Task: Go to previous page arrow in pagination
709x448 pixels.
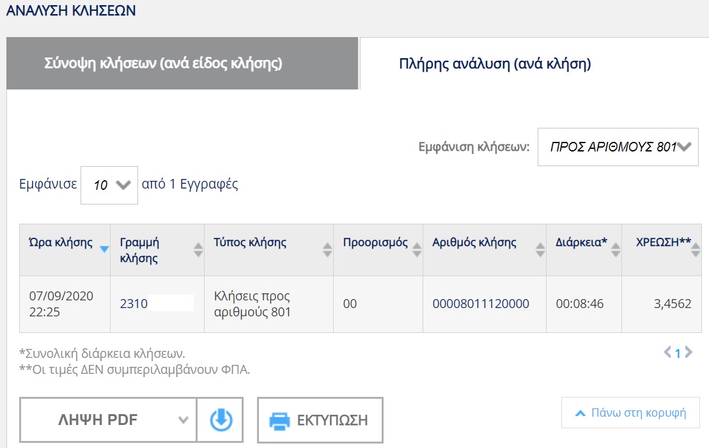Action: (x=668, y=352)
